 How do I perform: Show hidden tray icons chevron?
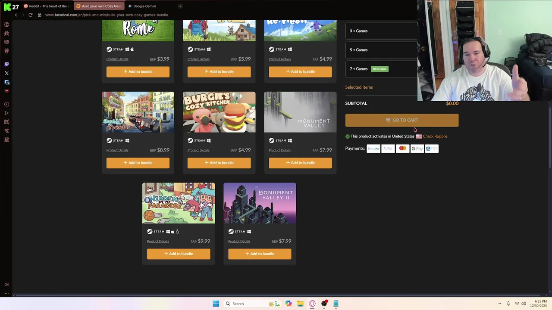pos(500,304)
